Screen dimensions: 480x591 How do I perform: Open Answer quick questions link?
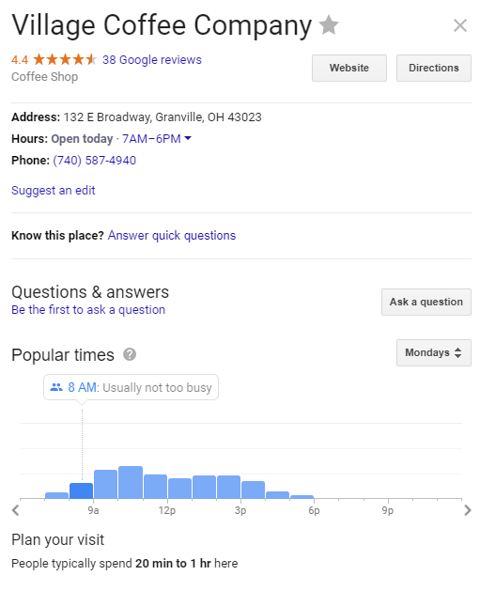point(172,235)
